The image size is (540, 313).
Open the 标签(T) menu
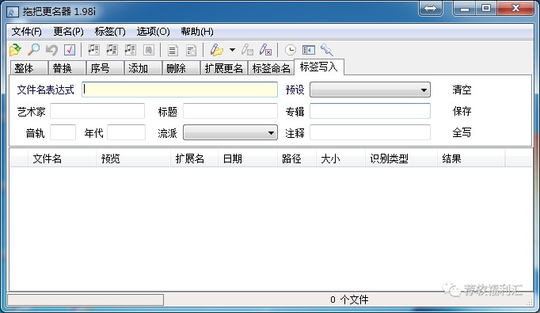(110, 32)
